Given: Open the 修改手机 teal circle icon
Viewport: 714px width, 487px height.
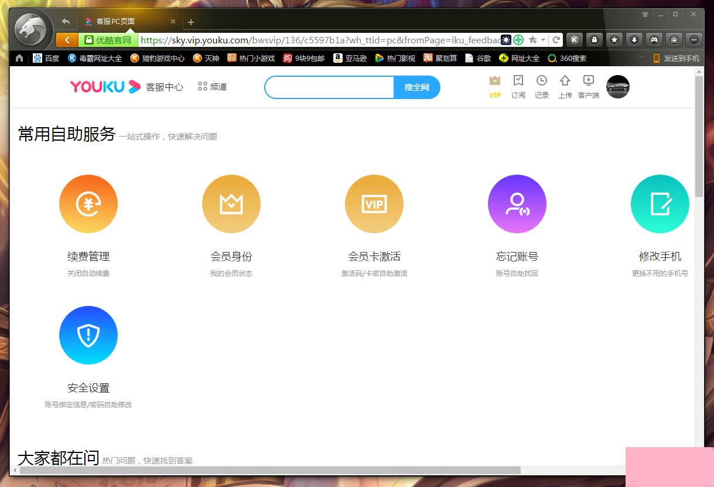Looking at the screenshot, I should pos(660,204).
